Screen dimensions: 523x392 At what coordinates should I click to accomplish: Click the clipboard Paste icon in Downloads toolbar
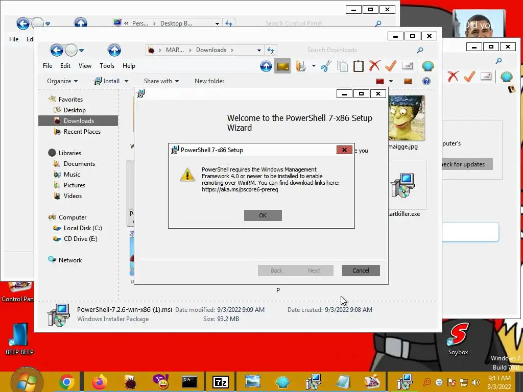[358, 66]
